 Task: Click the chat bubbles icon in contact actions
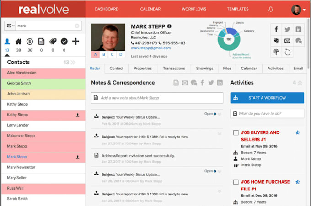click(x=298, y=41)
